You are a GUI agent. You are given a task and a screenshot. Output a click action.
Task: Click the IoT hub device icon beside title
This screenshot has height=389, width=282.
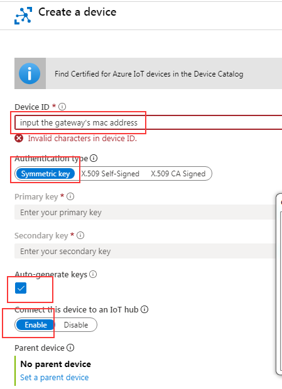pos(23,16)
